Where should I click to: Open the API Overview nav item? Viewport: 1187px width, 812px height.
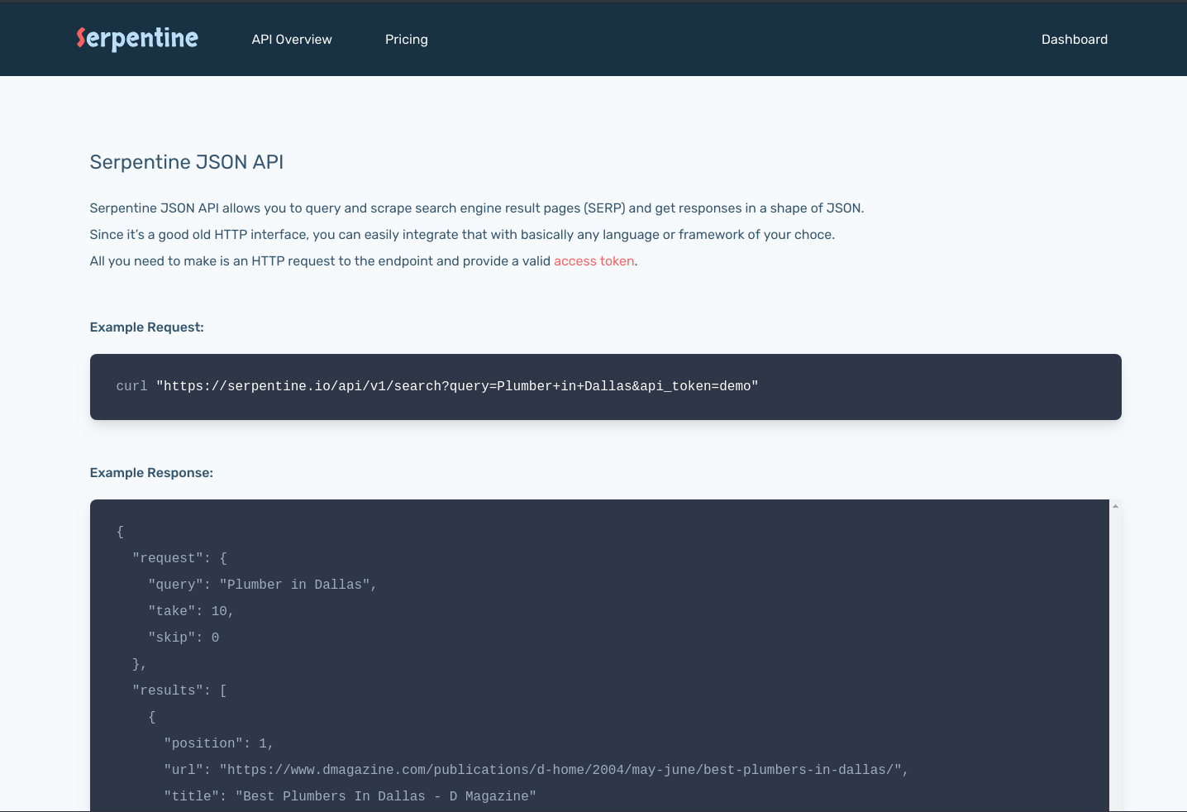(x=292, y=40)
